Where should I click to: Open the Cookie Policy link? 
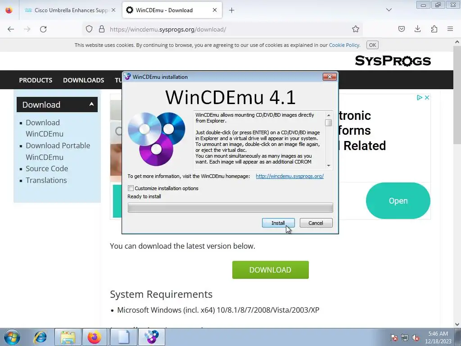(344, 45)
